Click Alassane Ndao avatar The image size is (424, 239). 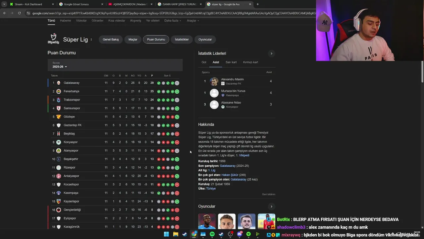(214, 105)
